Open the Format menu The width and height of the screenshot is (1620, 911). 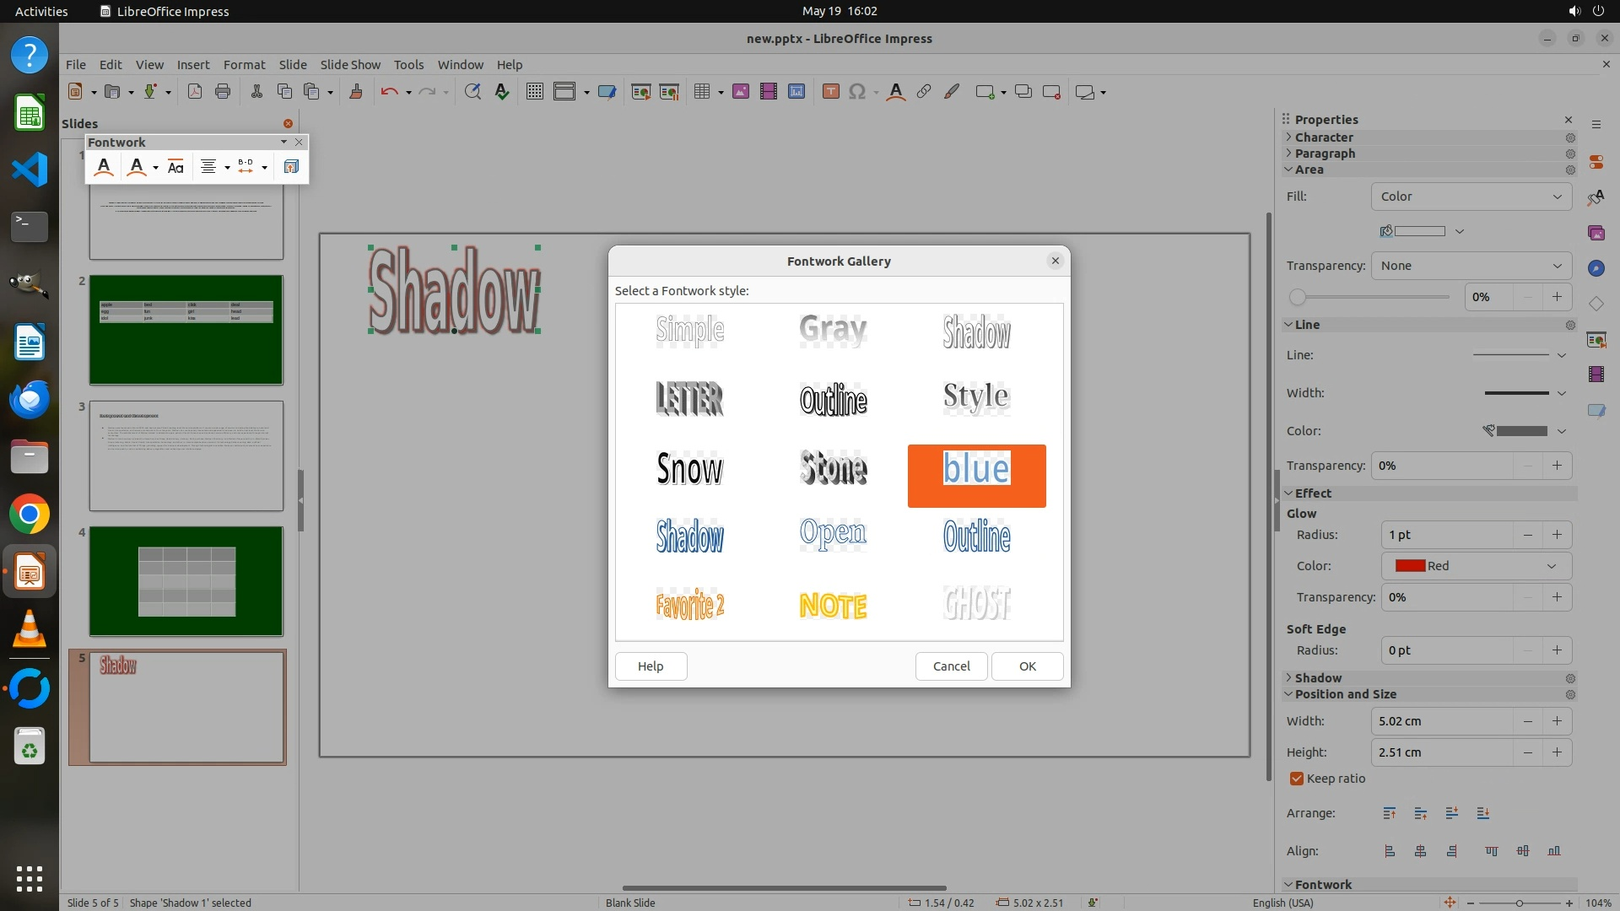pos(244,65)
